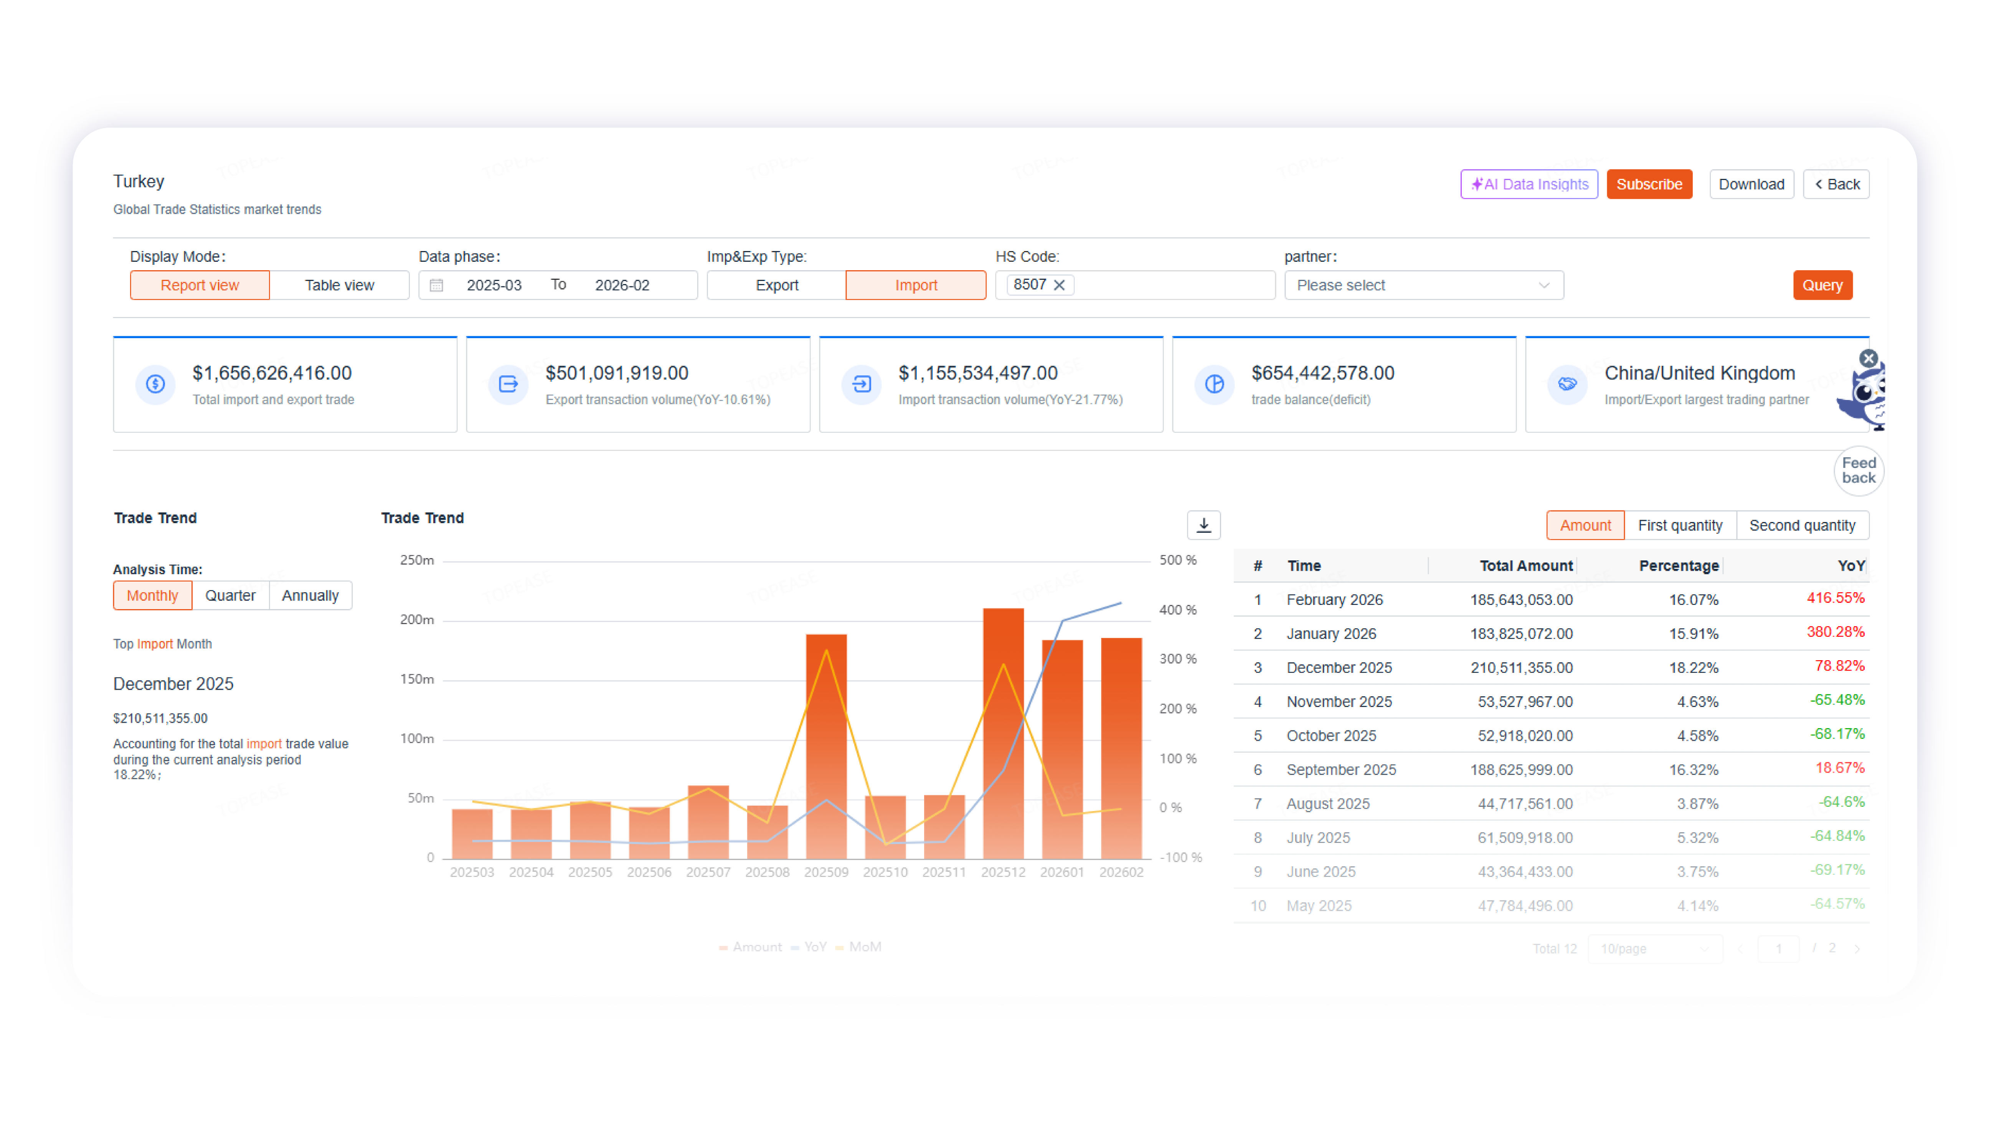Click the Subscribe button
The height and width of the screenshot is (1125, 1999).
1648,184
